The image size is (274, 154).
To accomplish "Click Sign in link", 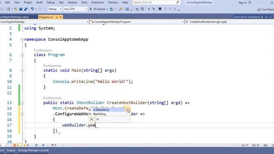I will click(242, 3).
